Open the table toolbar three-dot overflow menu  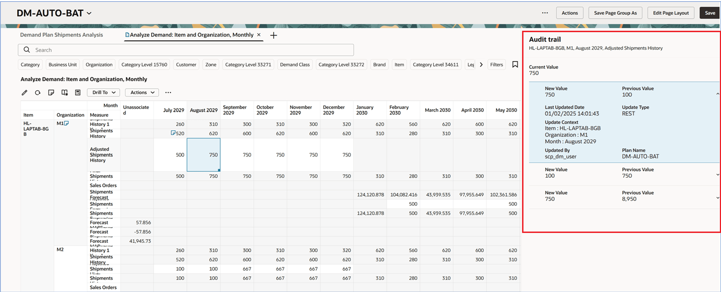[x=168, y=92]
